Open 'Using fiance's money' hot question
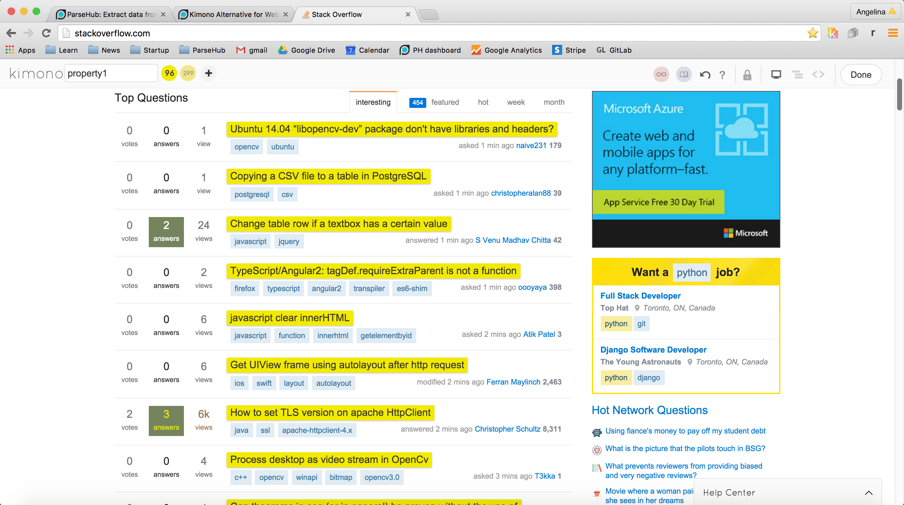Screen dimensions: 904x505 [685, 431]
